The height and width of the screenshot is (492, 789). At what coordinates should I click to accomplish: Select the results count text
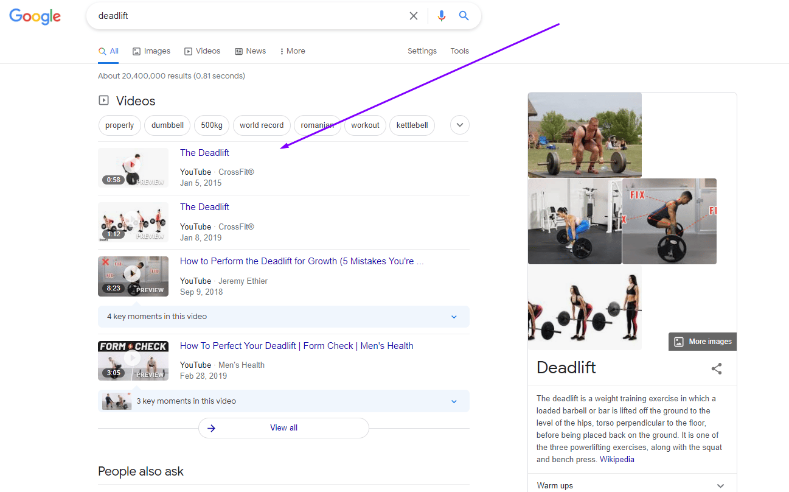point(172,76)
